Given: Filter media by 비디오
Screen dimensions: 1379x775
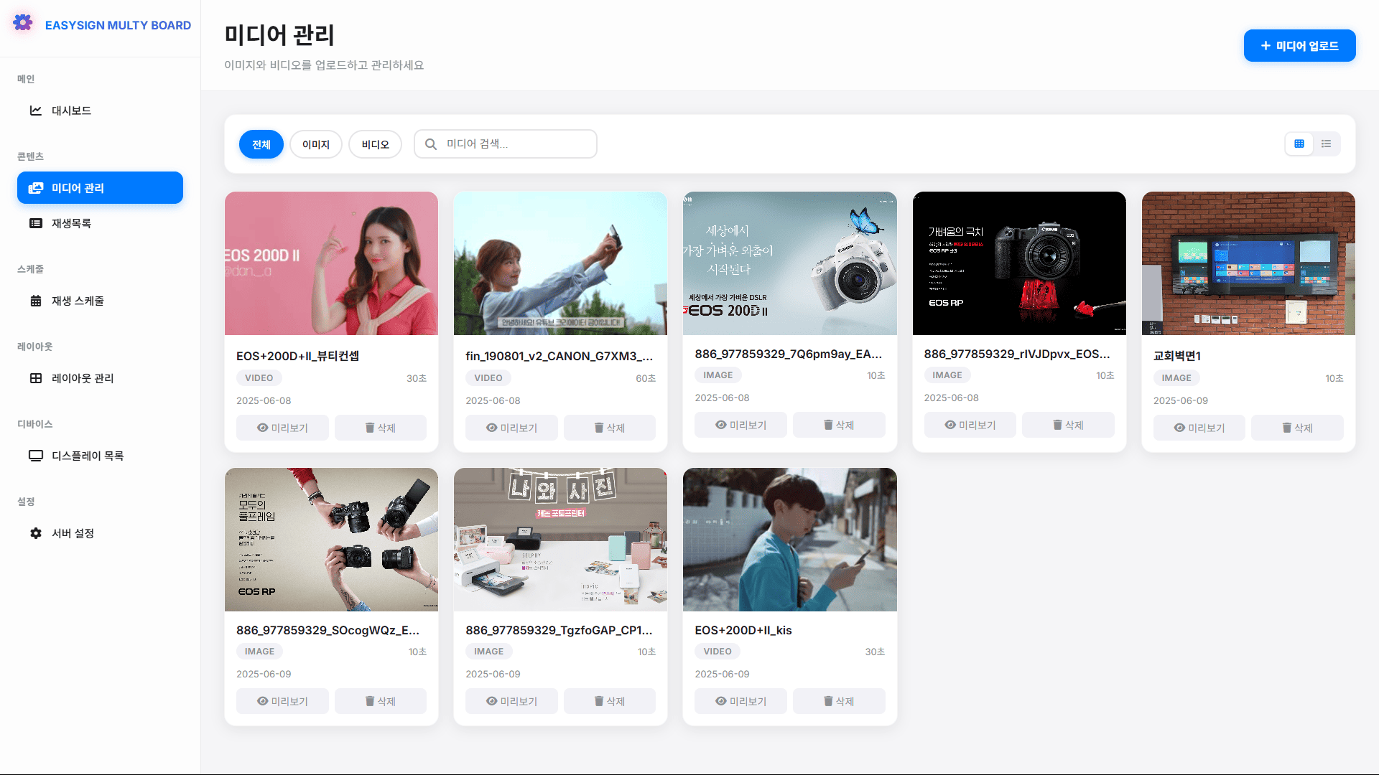Looking at the screenshot, I should click(375, 144).
